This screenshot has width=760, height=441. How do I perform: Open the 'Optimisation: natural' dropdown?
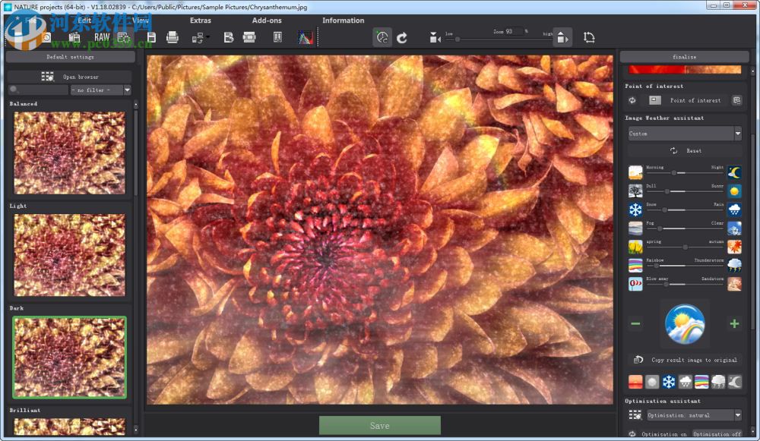click(x=692, y=415)
